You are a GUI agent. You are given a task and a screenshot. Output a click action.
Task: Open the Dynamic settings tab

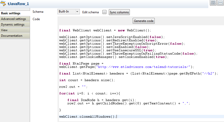click(15, 25)
